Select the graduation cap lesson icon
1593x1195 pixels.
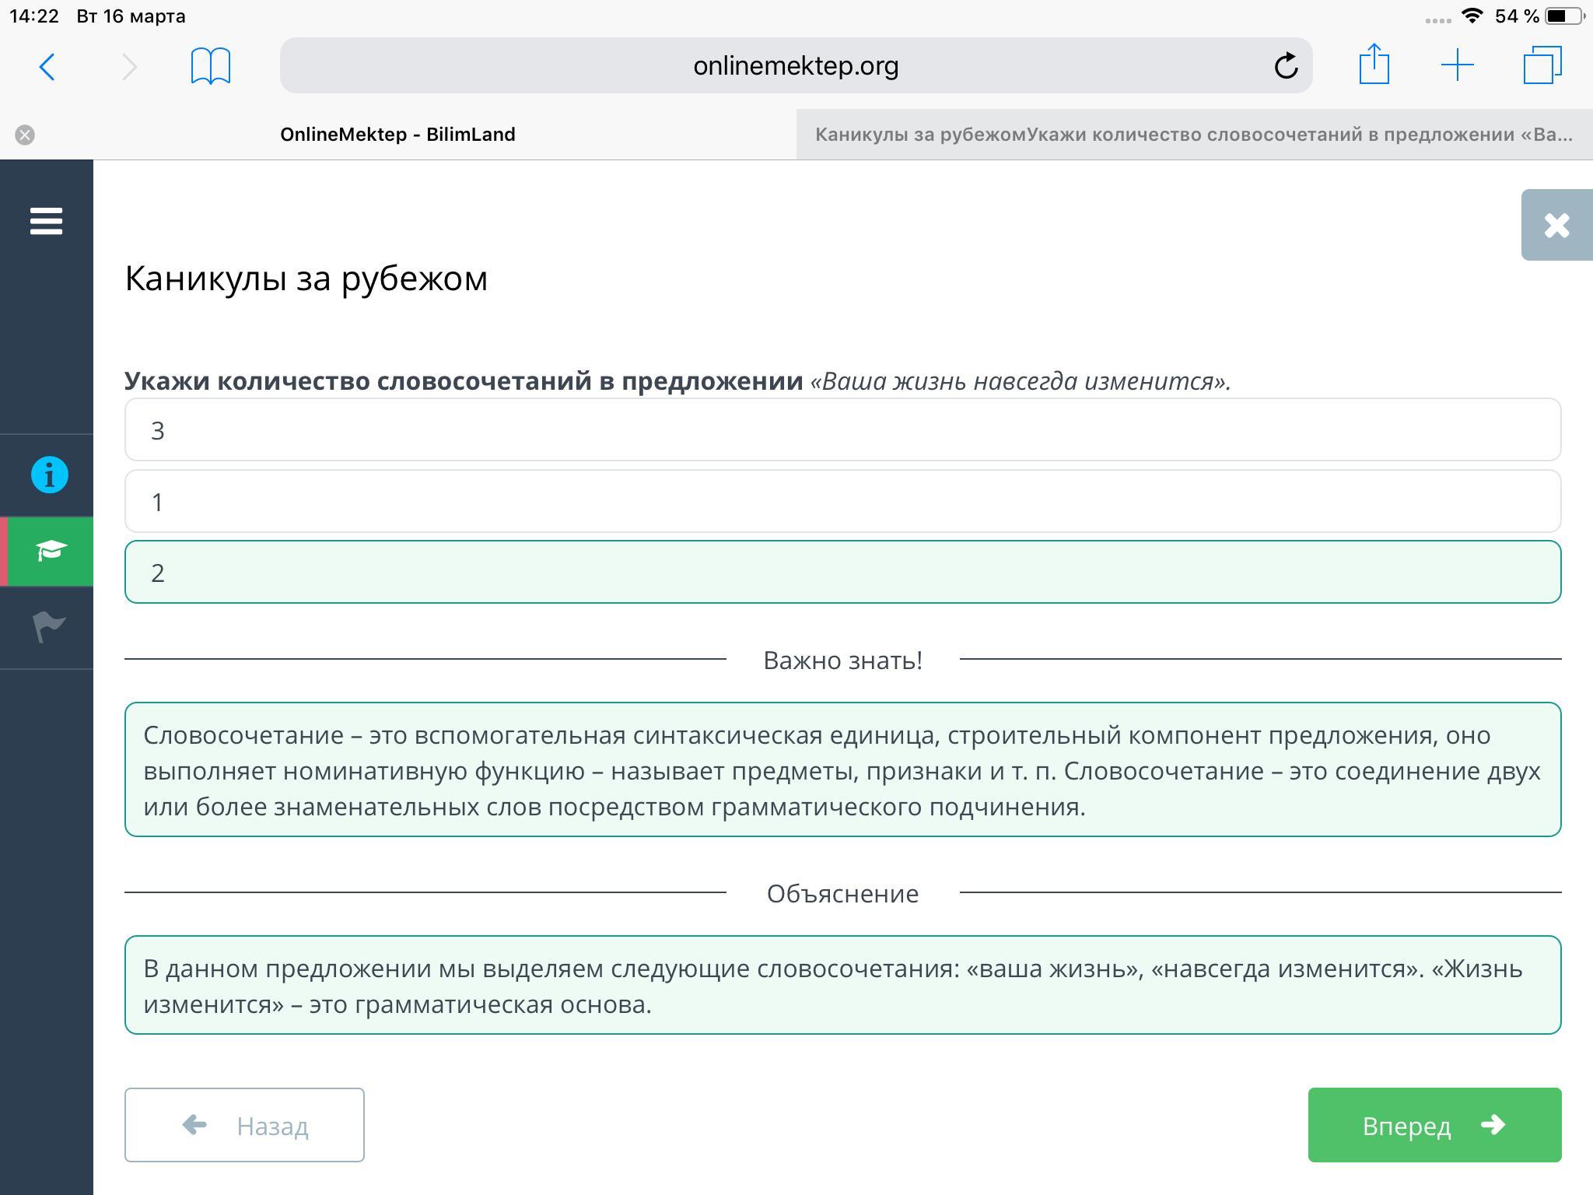point(51,551)
